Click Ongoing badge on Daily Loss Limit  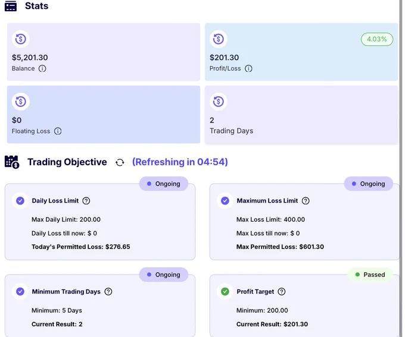pyautogui.click(x=164, y=184)
